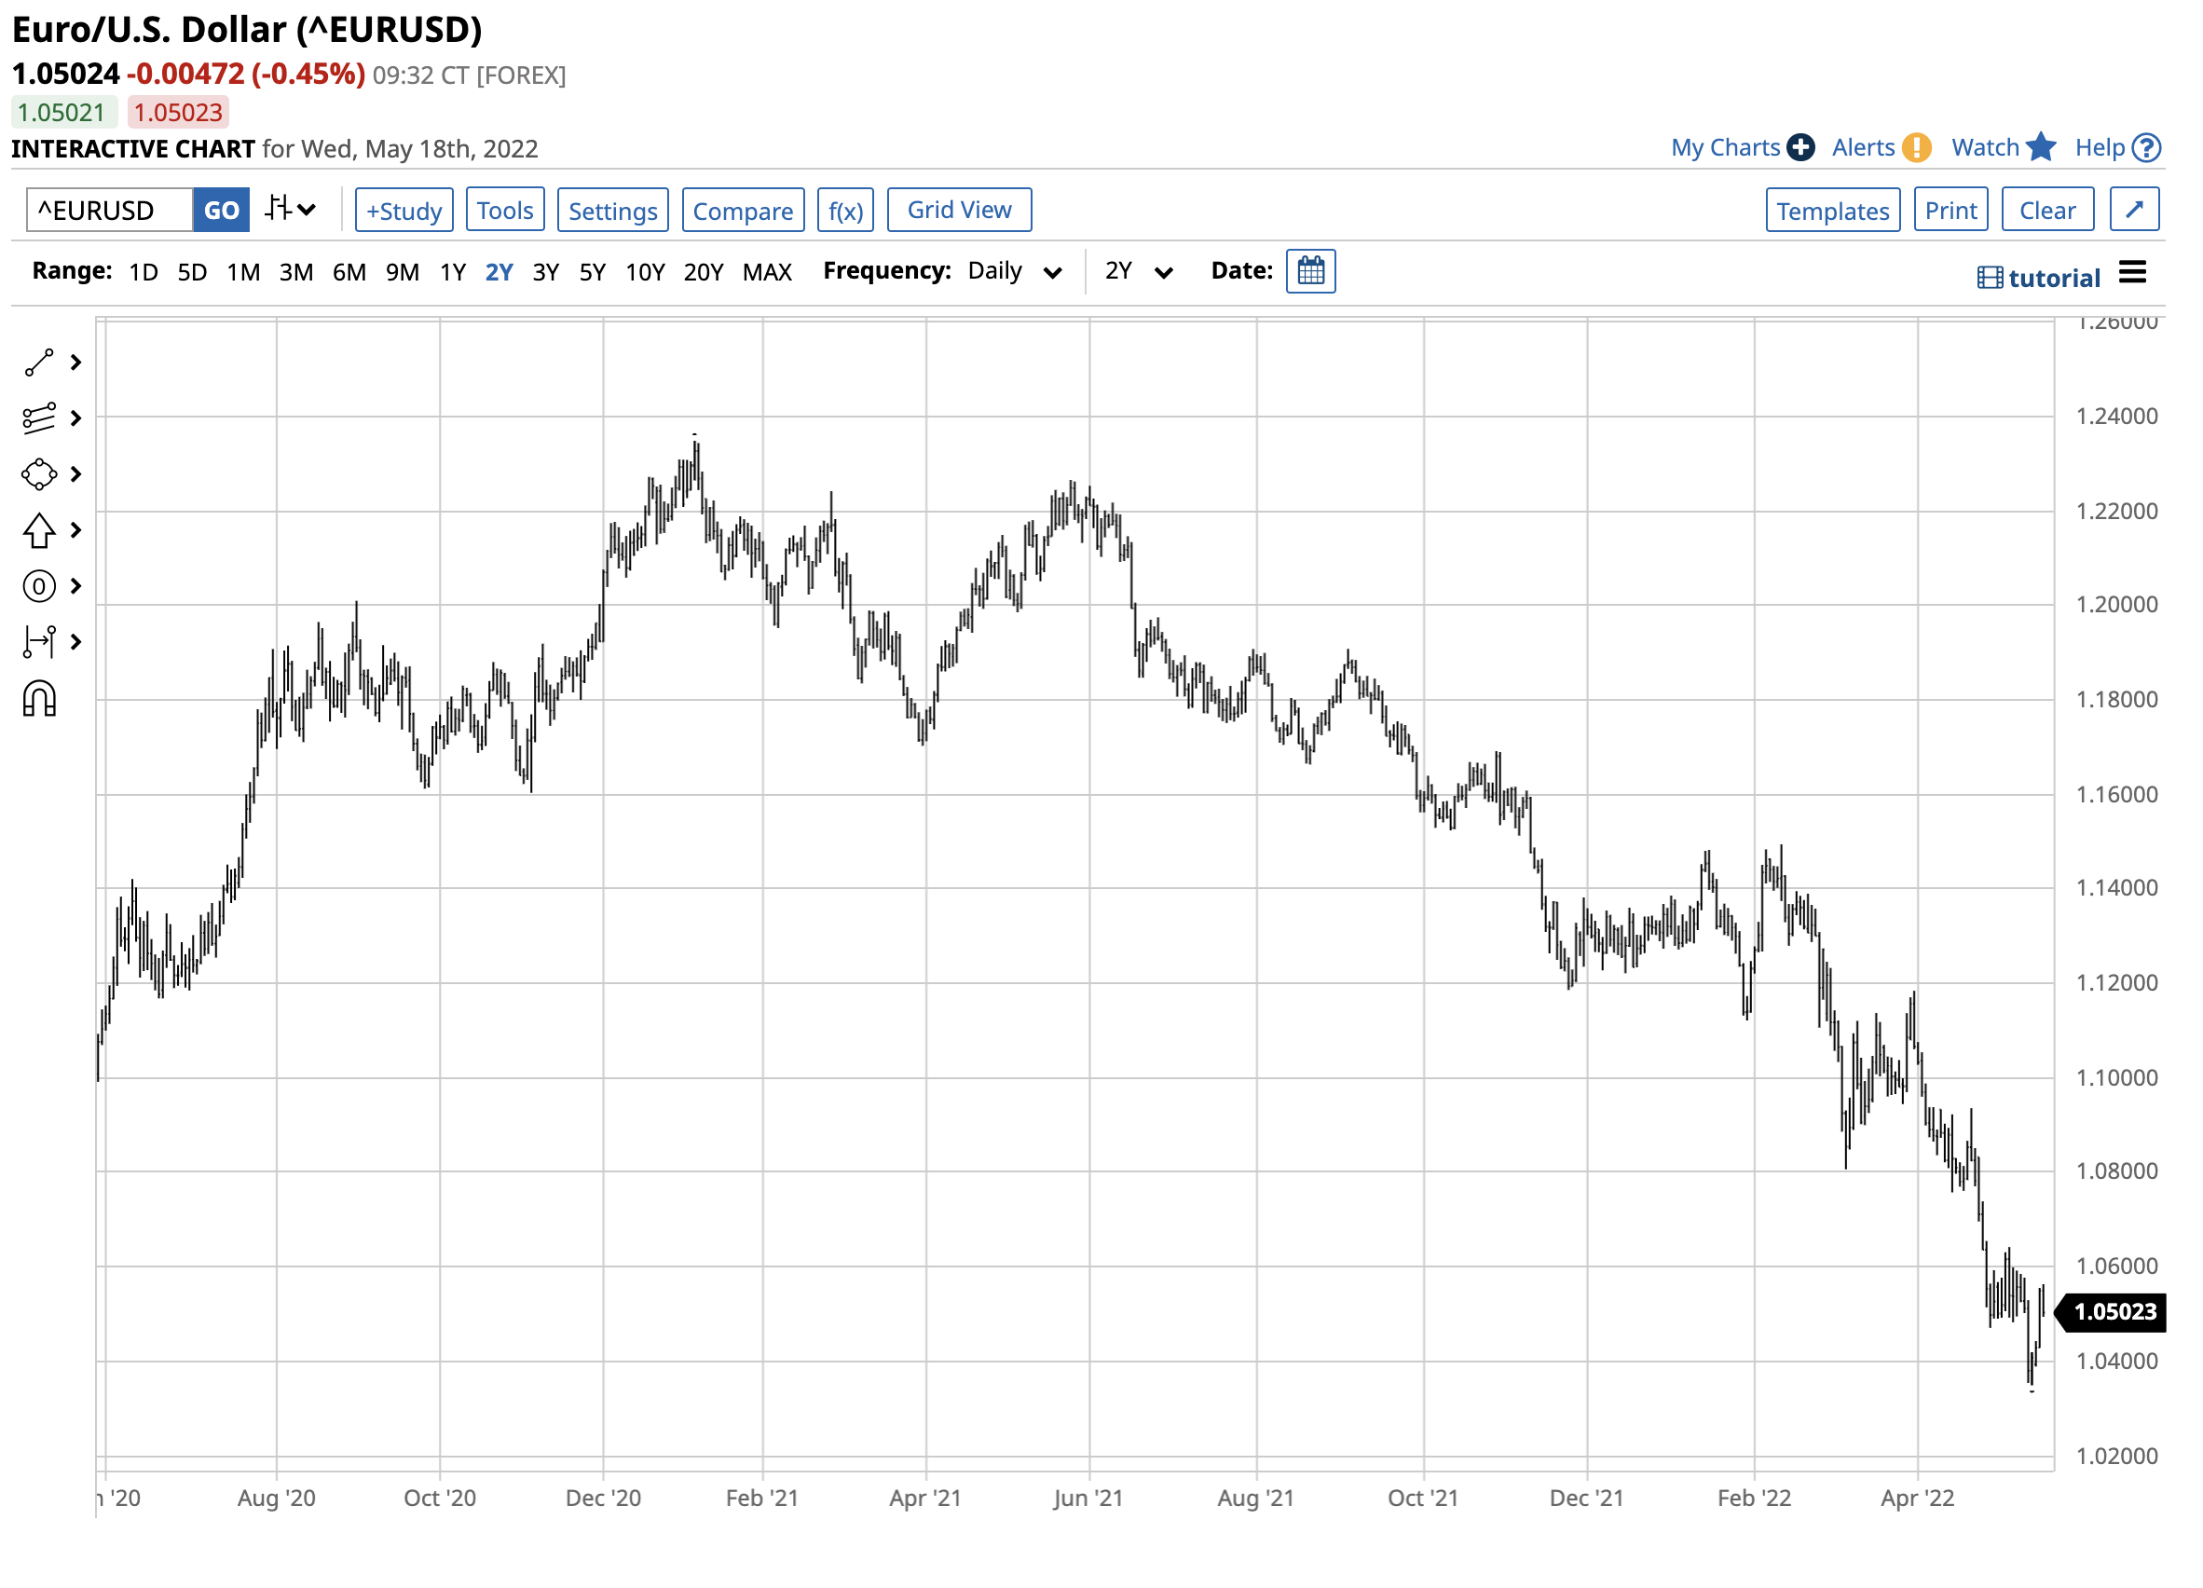Toggle the magnet snap tool
This screenshot has height=1588, width=2203.
(x=39, y=699)
